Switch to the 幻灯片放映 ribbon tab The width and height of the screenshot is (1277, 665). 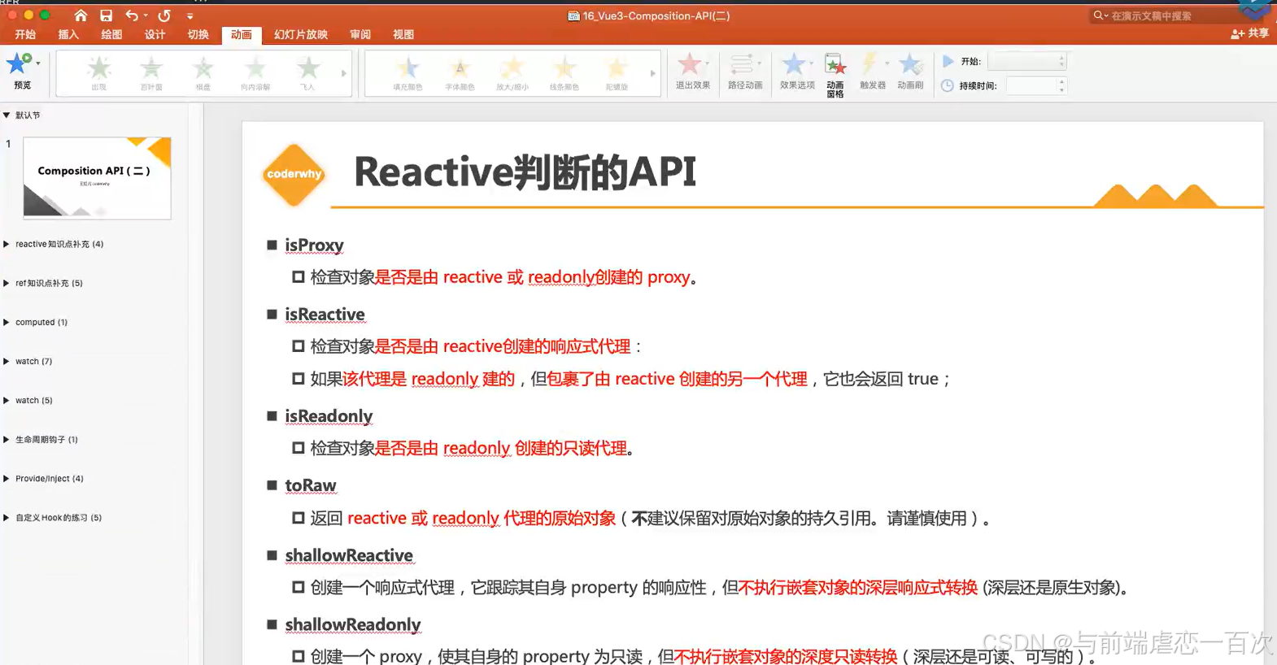[x=301, y=34]
